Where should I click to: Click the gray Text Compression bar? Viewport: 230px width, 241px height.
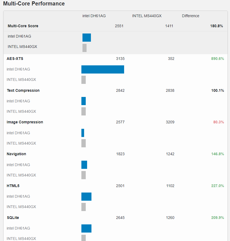tap(84, 111)
